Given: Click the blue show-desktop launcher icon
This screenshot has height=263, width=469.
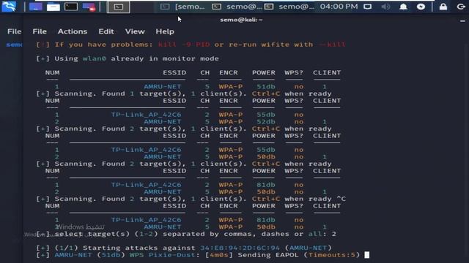Looking at the screenshot, I should tap(36, 7).
